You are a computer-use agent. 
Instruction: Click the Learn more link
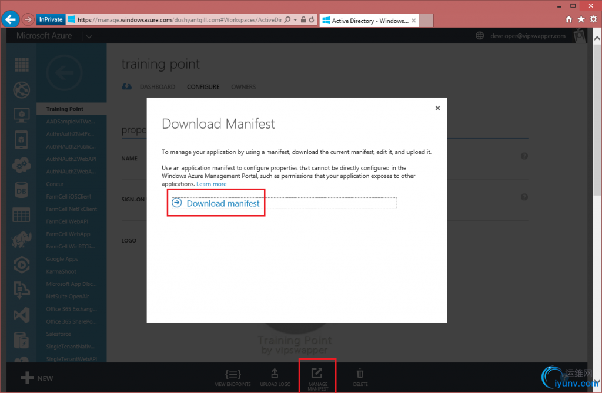212,184
